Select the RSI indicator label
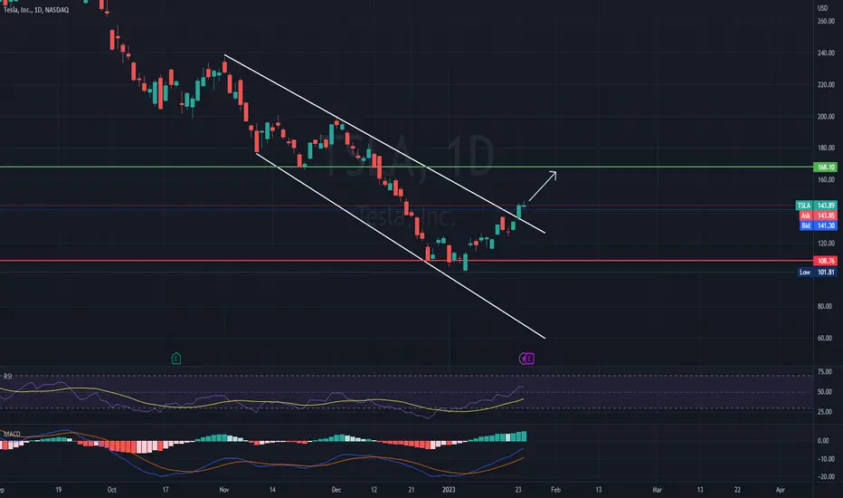This screenshot has height=498, width=843. (x=7, y=377)
